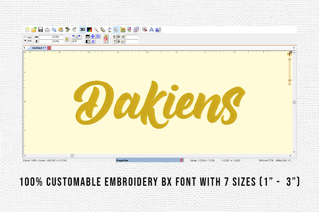Align objects center horizontally
Viewport: 319px width, 212px height.
(x=119, y=37)
